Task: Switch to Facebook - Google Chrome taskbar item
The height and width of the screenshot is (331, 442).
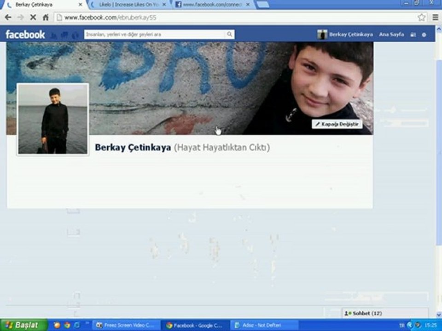Action: coord(195,325)
